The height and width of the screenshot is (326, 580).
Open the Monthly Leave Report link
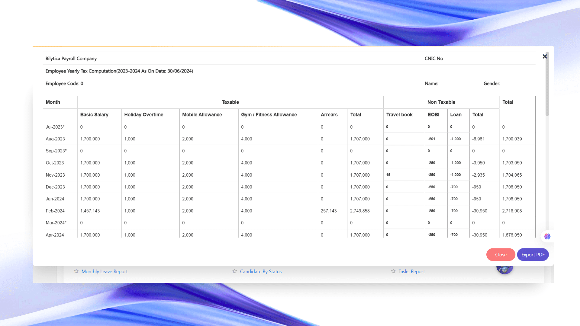105,271
